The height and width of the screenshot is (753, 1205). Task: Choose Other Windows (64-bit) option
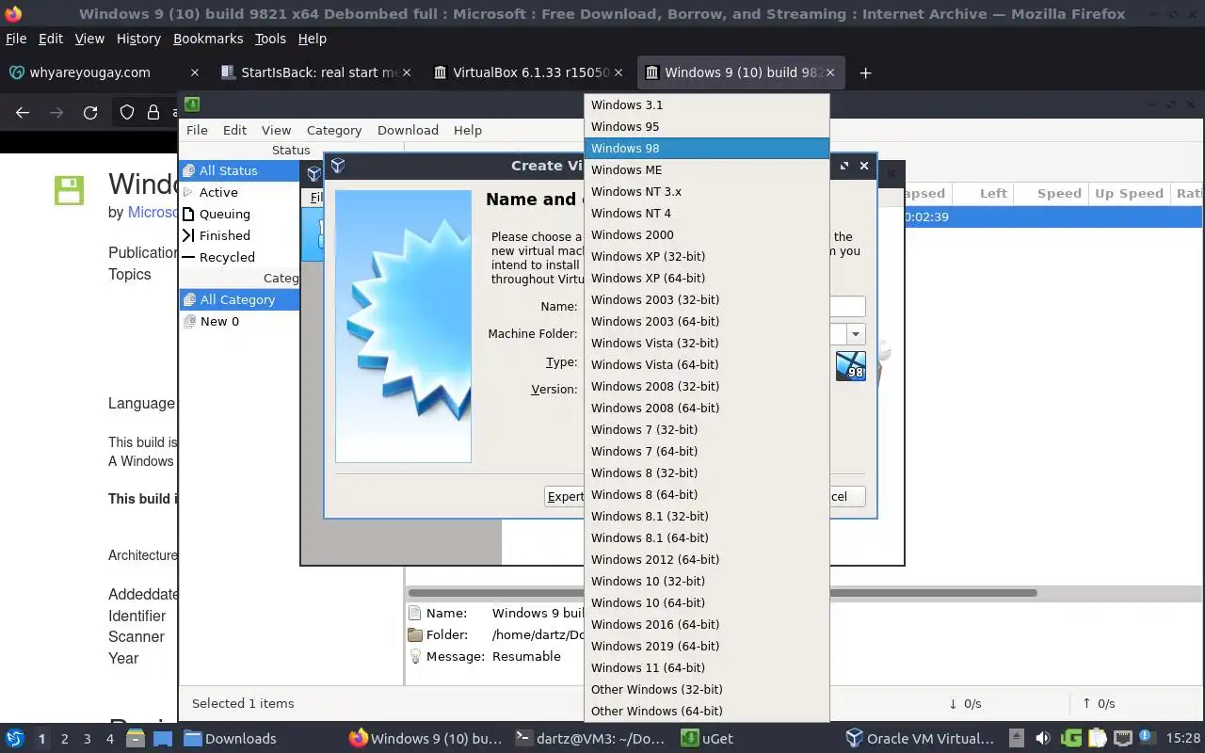[706, 711]
